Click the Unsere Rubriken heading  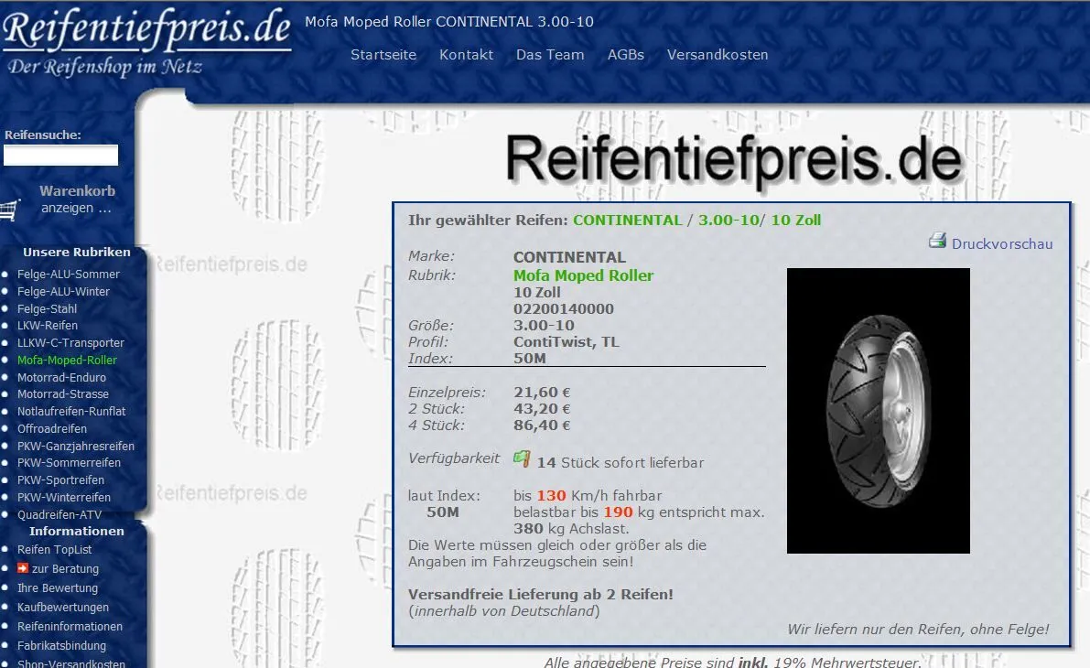[x=77, y=253]
